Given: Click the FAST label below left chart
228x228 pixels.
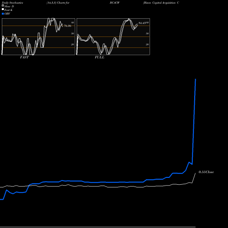Looking at the screenshot, I should [25, 57].
